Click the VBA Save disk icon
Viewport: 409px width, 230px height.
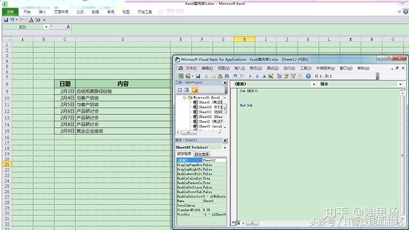point(198,76)
